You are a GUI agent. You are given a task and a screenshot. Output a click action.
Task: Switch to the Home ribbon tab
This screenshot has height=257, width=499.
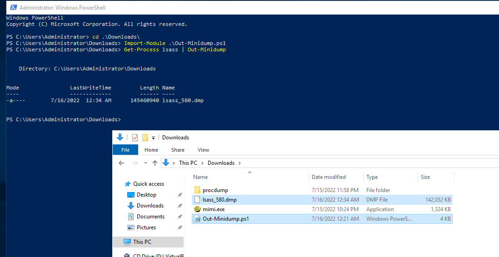coord(151,150)
